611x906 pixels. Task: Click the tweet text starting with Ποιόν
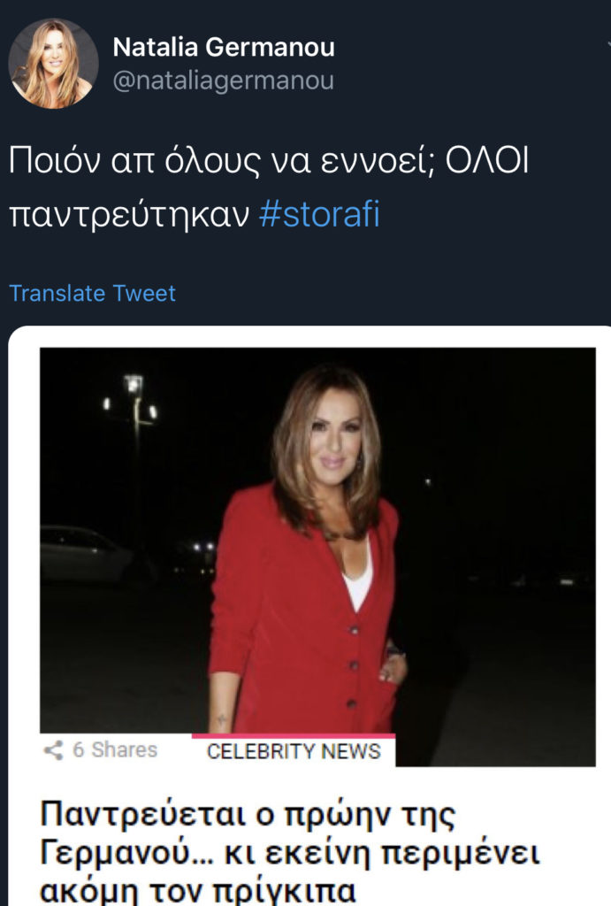[x=265, y=164]
